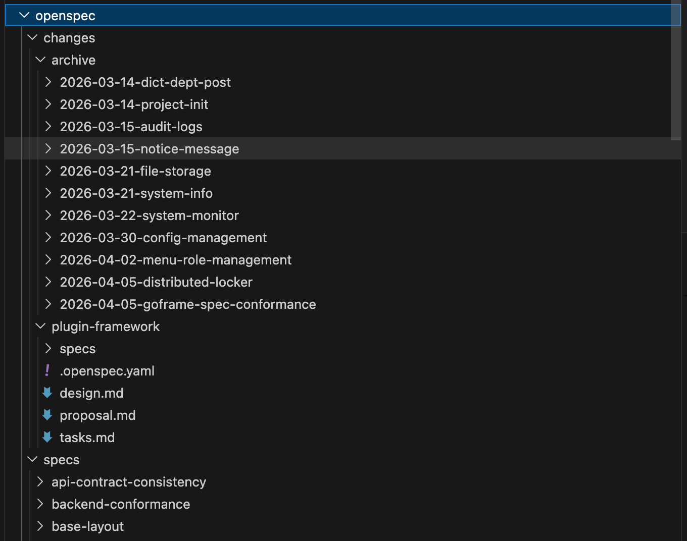687x541 pixels.
Task: Select the 2026-03-15-notice-message folder
Action: point(149,149)
